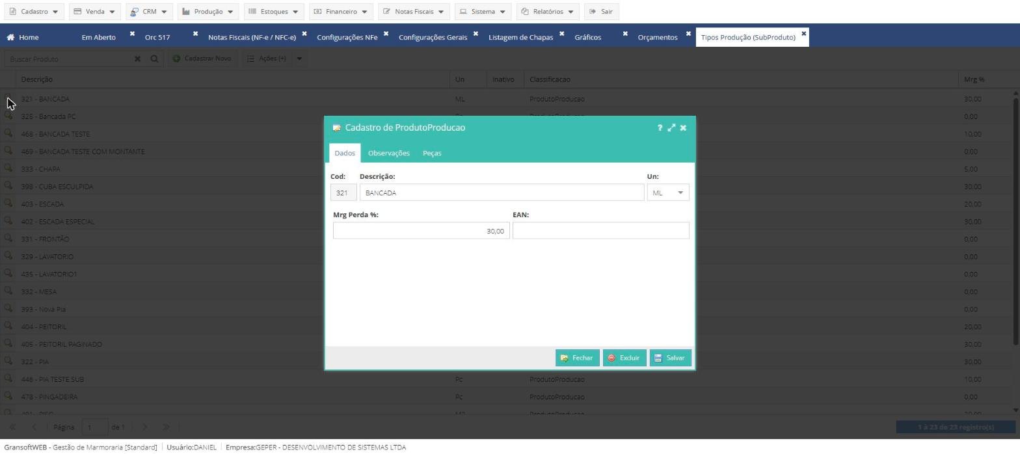Open the Relatórios menu
Screen dimensions: 1020x454
click(548, 12)
